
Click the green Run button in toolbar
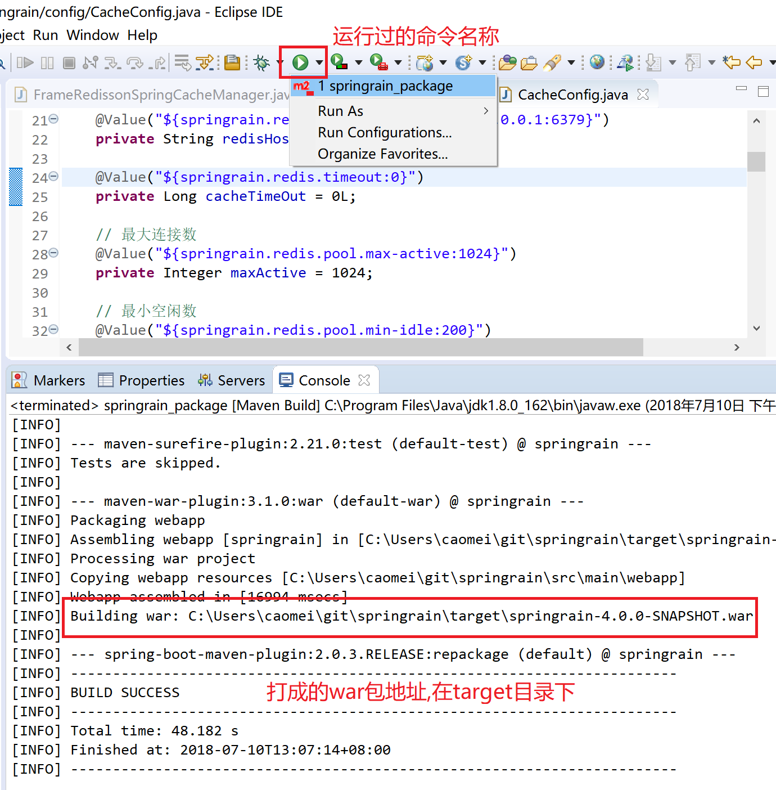[x=300, y=62]
